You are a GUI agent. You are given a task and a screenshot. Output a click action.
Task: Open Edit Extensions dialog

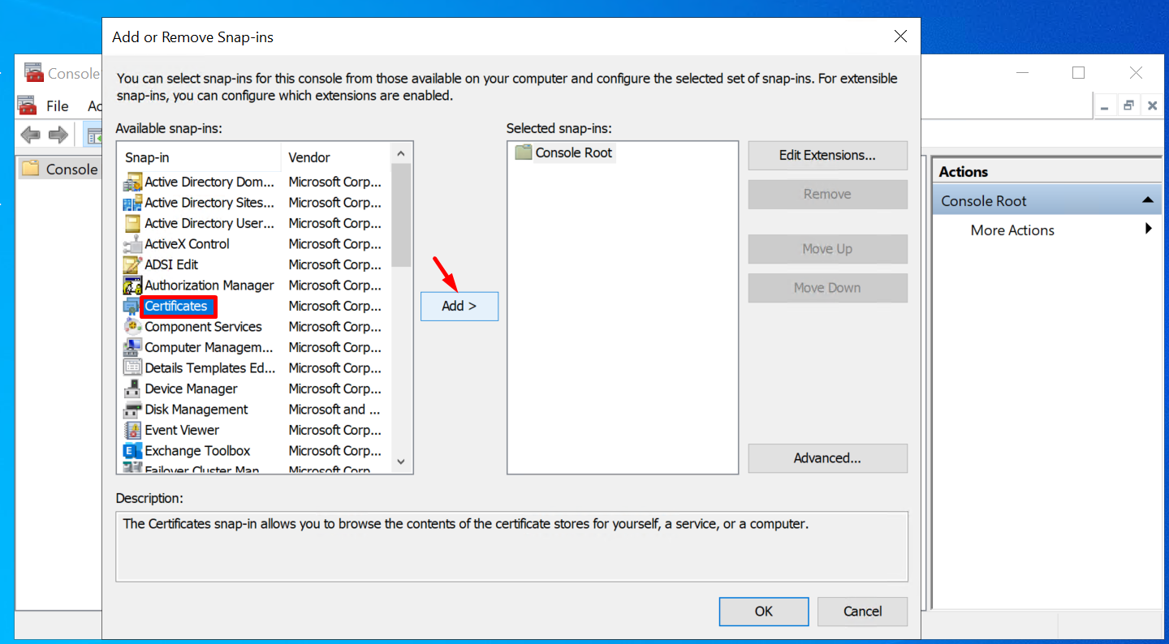coord(827,155)
